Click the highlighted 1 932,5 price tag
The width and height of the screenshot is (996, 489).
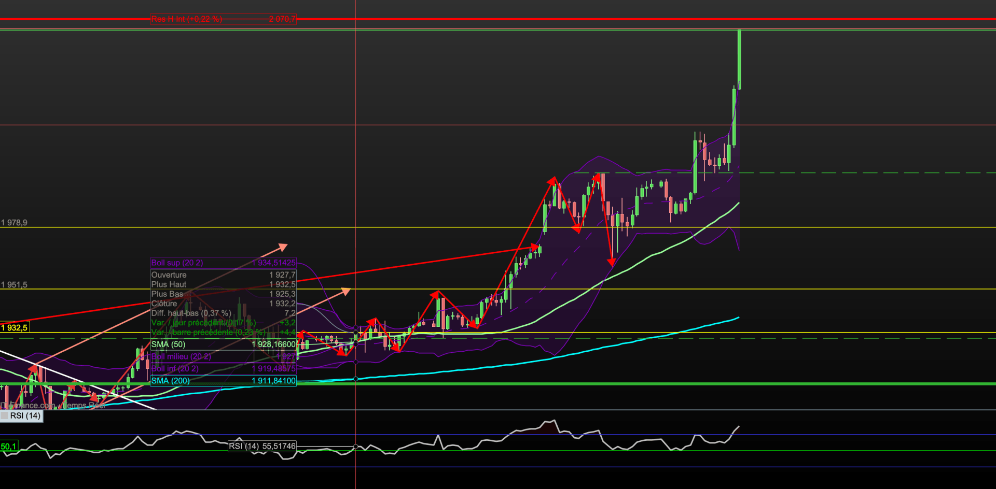tap(15, 327)
